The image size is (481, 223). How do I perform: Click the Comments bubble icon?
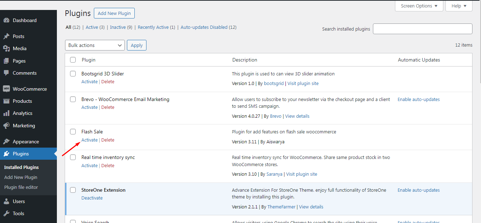(x=6, y=73)
